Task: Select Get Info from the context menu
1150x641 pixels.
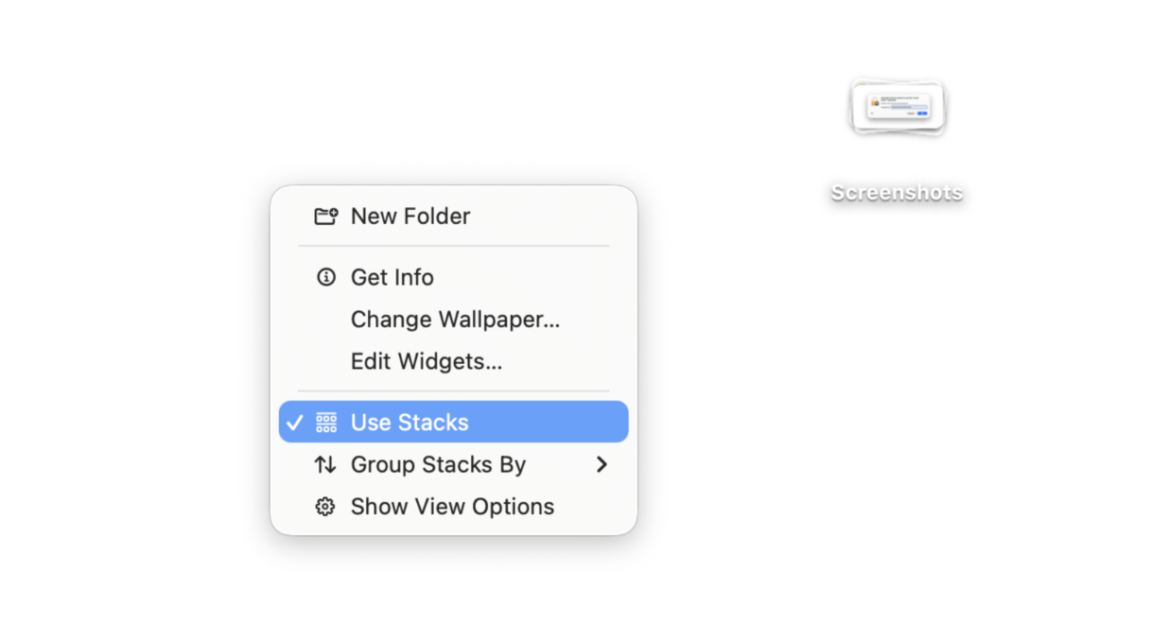Action: 392,277
